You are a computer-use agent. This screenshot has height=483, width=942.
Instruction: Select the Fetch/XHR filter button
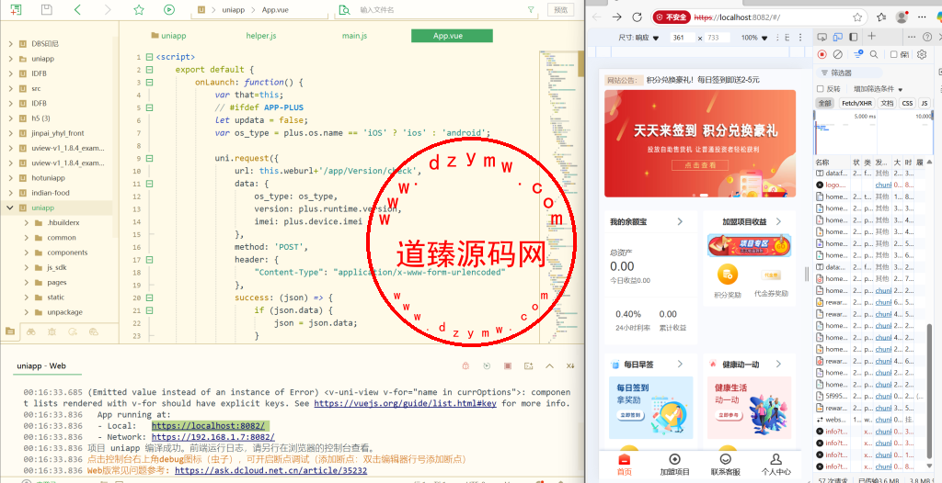857,103
